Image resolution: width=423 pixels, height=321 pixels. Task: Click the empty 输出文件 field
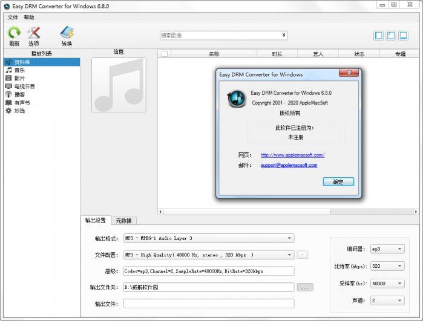(209, 303)
